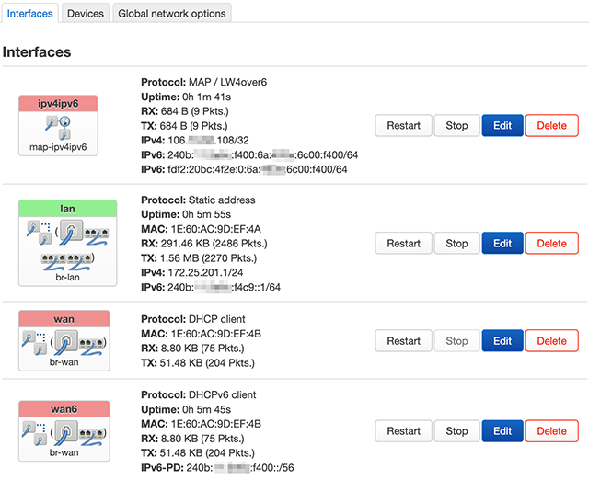The width and height of the screenshot is (589, 480).
Task: Restart the lan interface
Action: (x=403, y=244)
